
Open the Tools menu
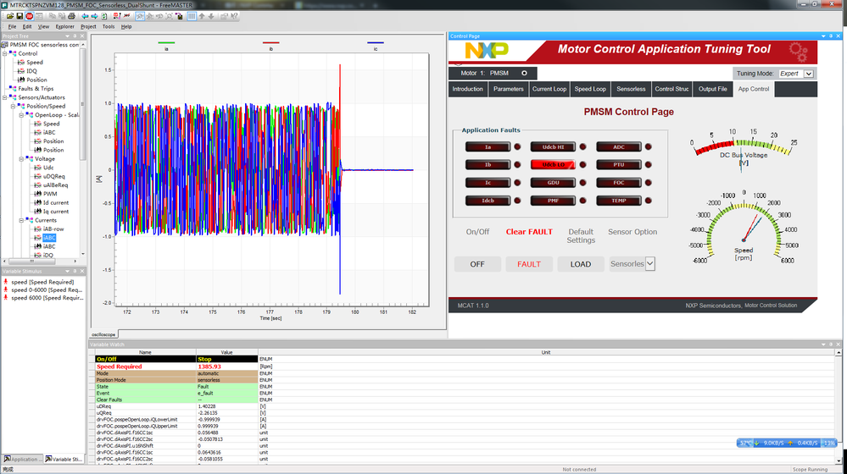[x=109, y=26]
